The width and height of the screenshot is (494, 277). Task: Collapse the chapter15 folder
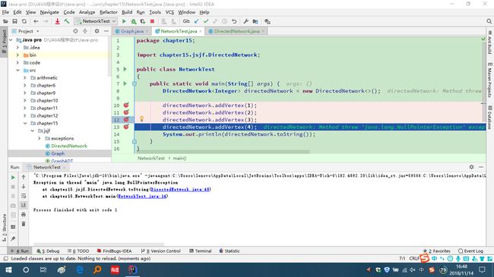click(x=25, y=123)
